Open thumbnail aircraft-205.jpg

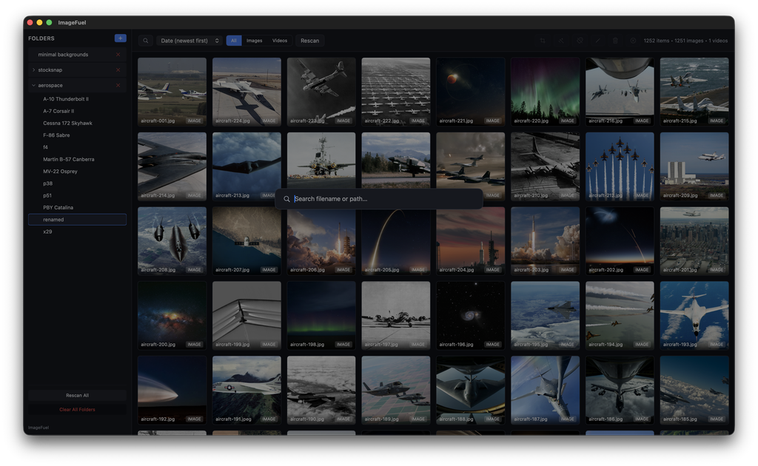tap(396, 241)
